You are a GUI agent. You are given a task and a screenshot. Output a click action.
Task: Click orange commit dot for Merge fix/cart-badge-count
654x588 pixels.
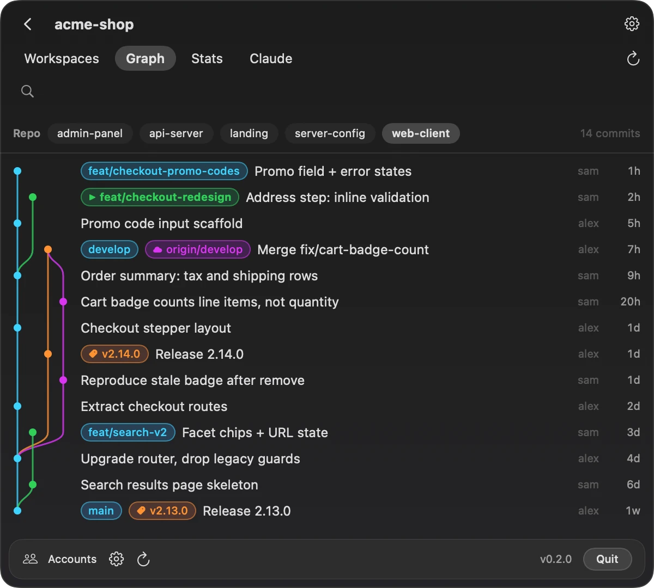click(x=48, y=249)
